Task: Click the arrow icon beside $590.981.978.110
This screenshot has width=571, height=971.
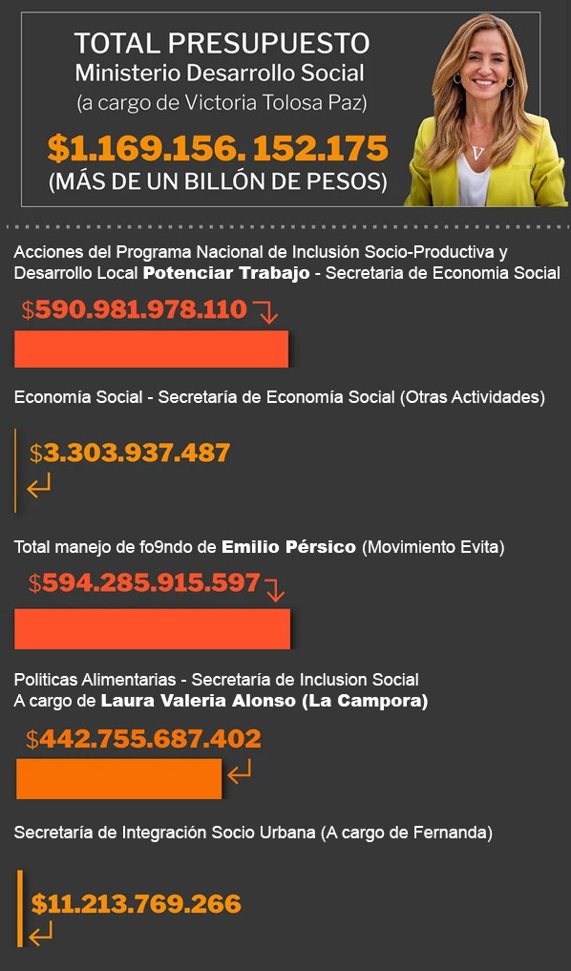Action: click(x=265, y=311)
